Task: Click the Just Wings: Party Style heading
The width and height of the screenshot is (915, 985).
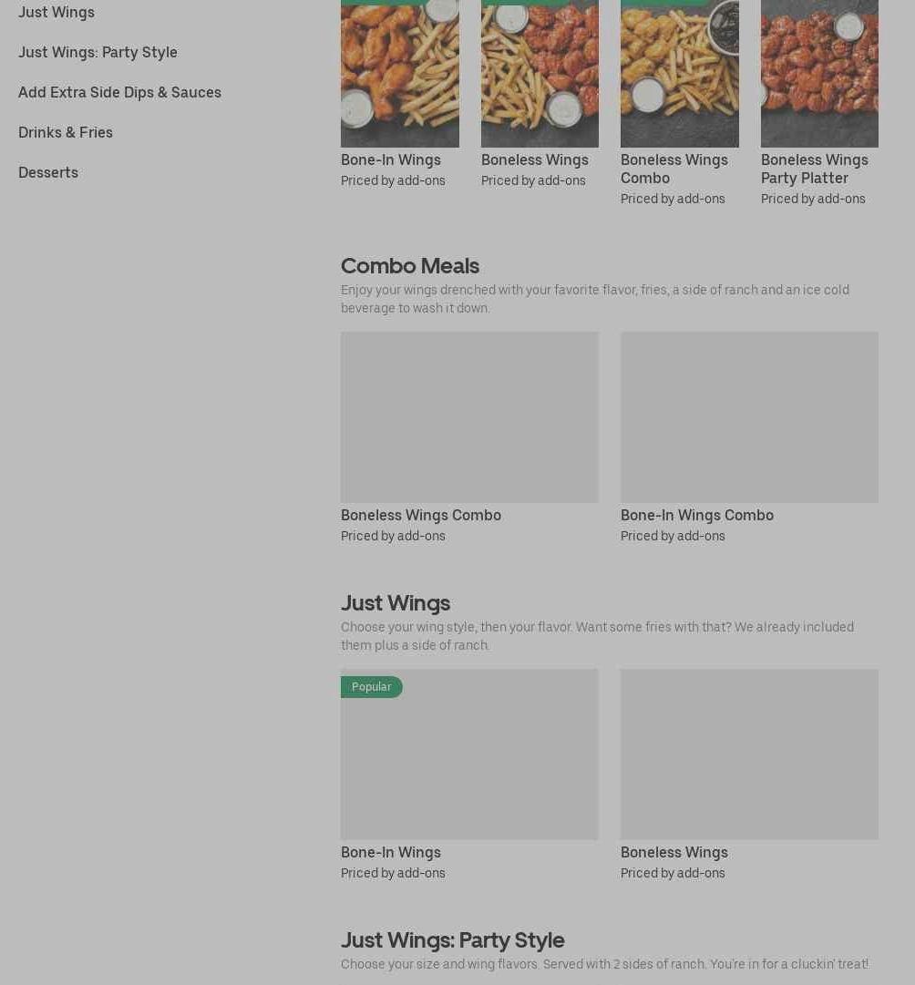Action: [x=452, y=939]
